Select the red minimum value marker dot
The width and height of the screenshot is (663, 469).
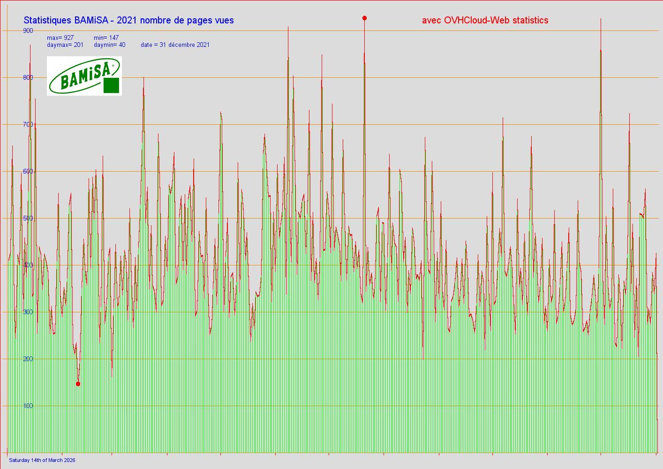[78, 384]
